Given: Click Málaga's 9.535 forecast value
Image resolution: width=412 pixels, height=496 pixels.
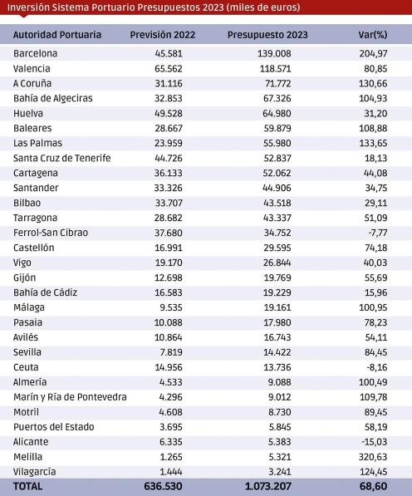Looking at the screenshot, I should (x=171, y=307).
